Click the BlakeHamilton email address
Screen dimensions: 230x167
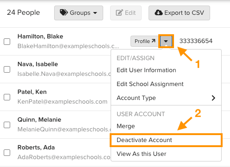coord(68,46)
